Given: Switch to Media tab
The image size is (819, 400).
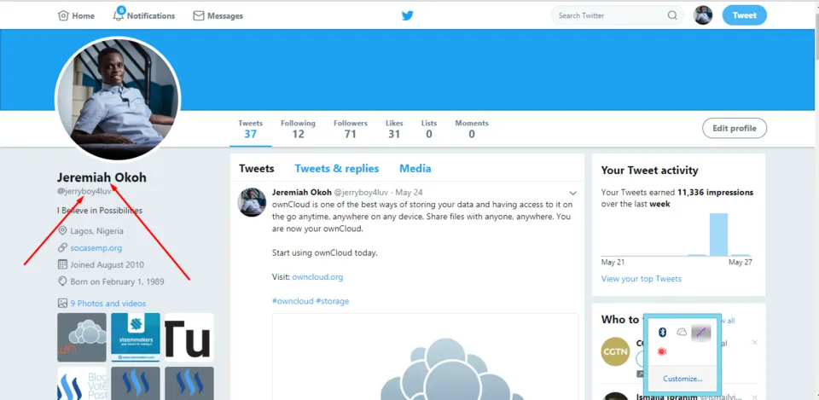Looking at the screenshot, I should tap(415, 169).
